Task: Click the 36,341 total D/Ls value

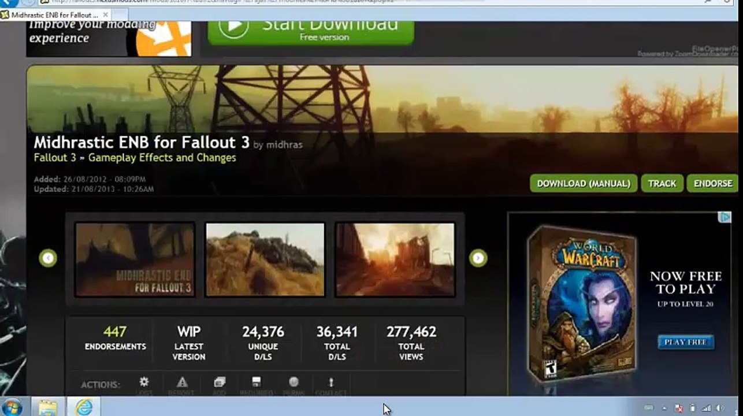Action: click(337, 332)
